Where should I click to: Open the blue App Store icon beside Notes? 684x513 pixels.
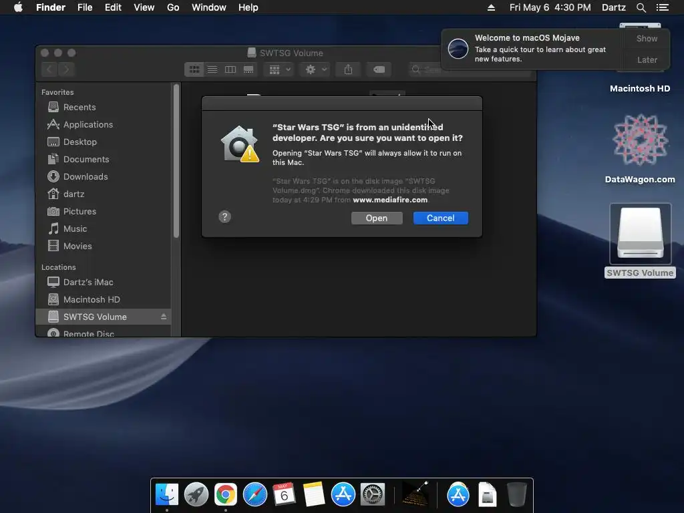click(x=343, y=495)
